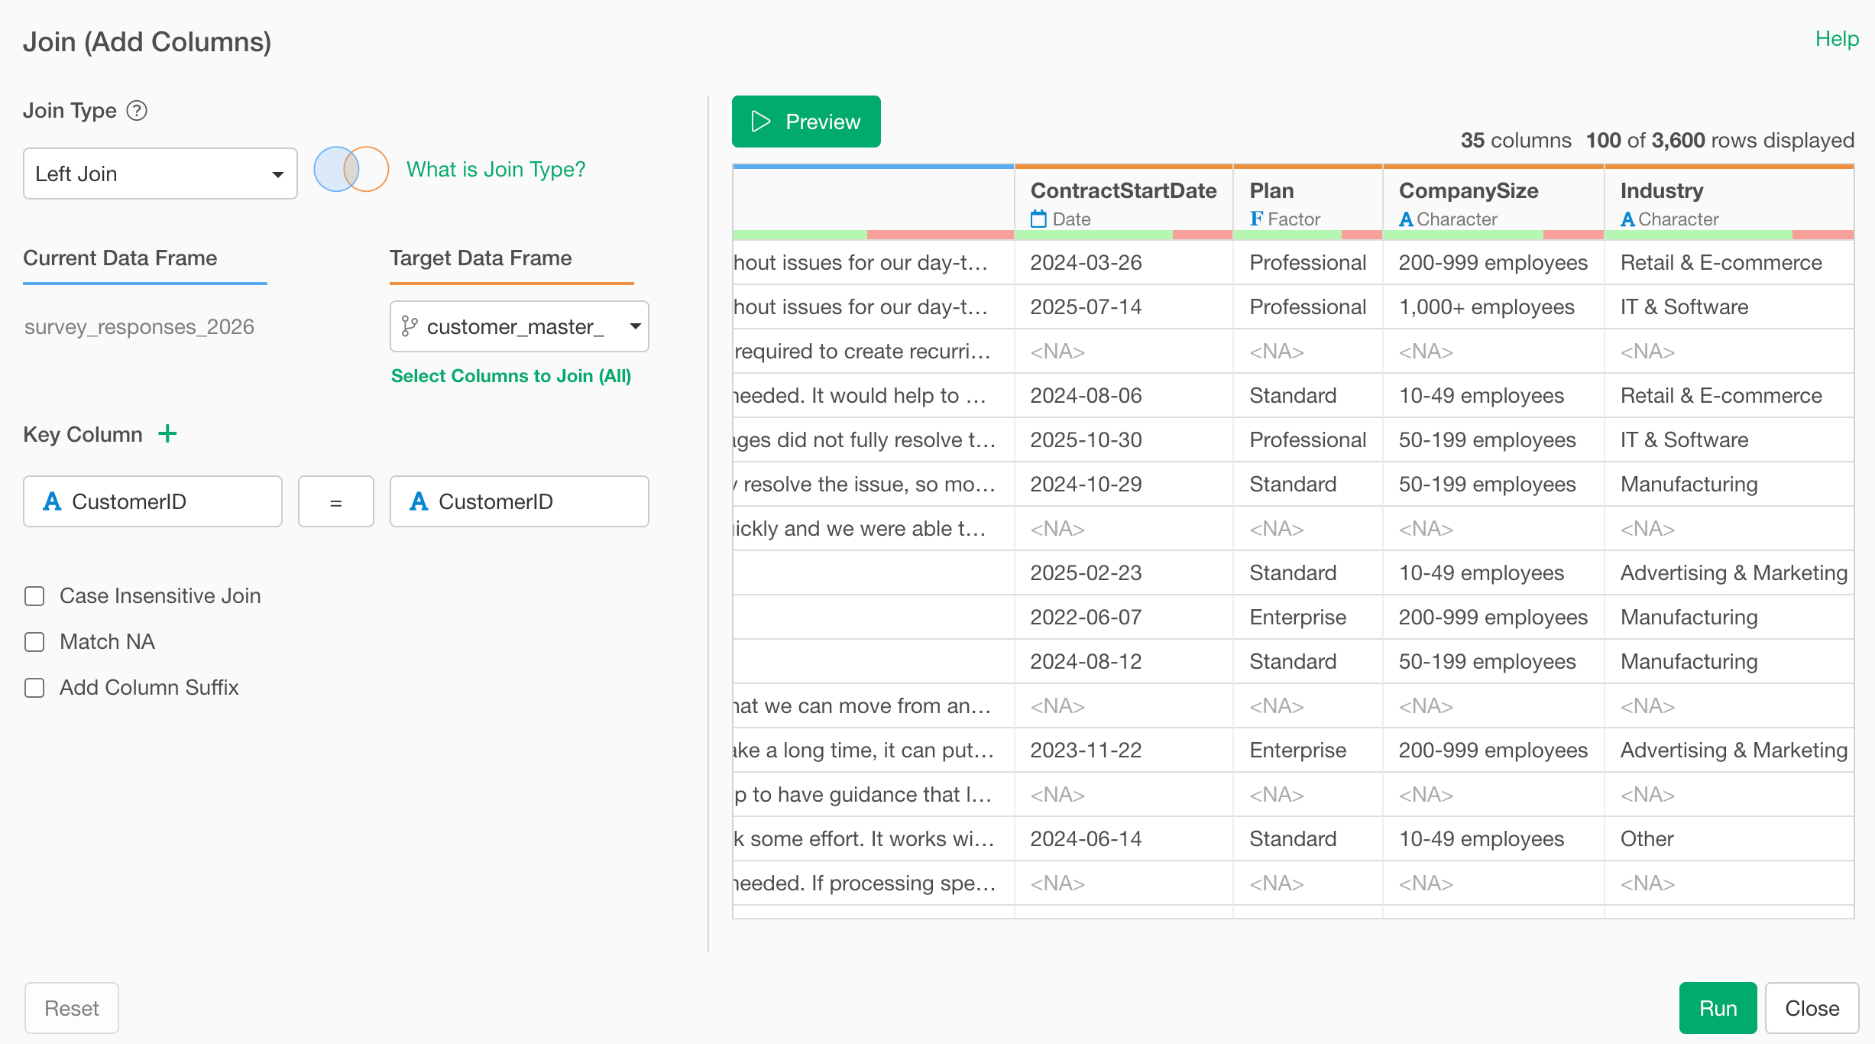The image size is (1875, 1044).
Task: Open the Help link
Action: pyautogui.click(x=1837, y=39)
